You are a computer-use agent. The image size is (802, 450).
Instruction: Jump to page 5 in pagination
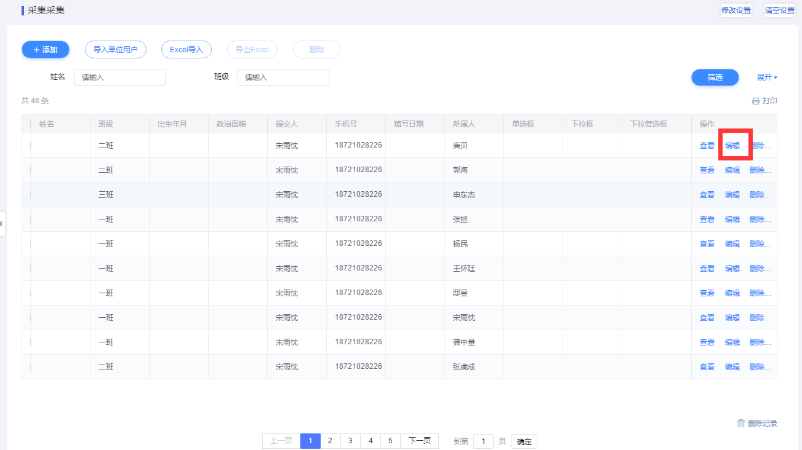tap(390, 441)
